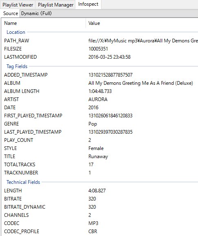The width and height of the screenshot is (198, 236).
Task: Select the FILESIZE row
Action: [100, 49]
